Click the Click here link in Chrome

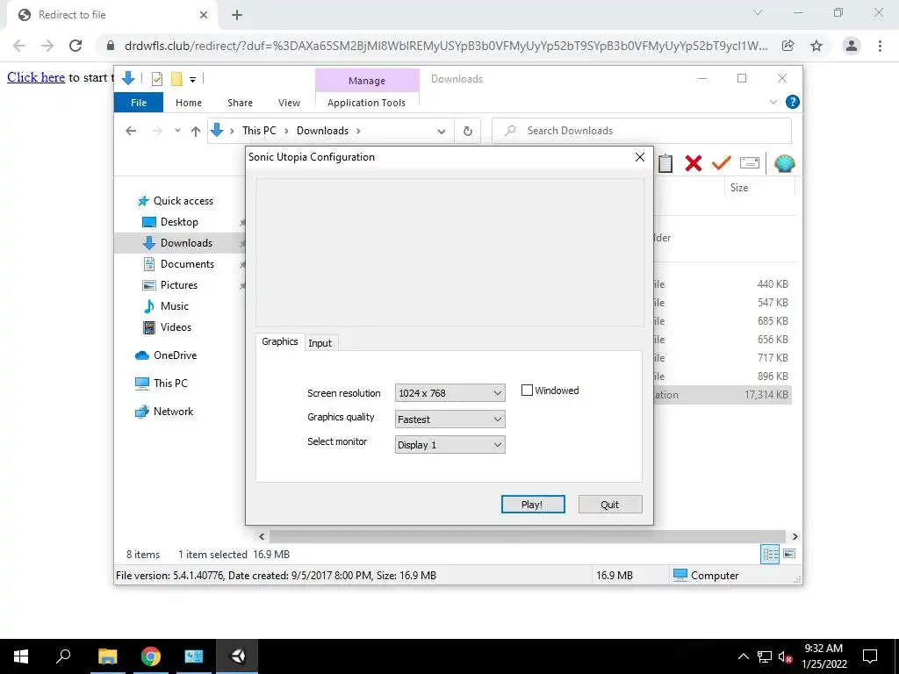coord(35,77)
